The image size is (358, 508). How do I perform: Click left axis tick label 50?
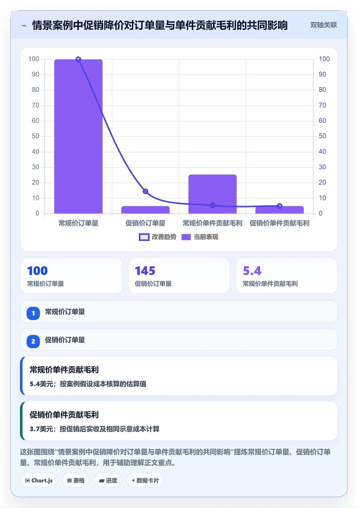tap(36, 136)
